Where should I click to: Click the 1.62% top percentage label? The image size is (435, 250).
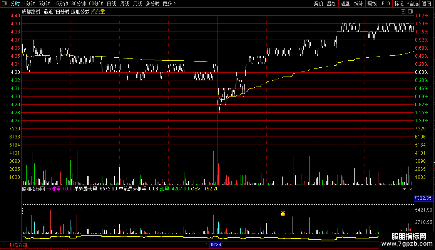coord(422,16)
